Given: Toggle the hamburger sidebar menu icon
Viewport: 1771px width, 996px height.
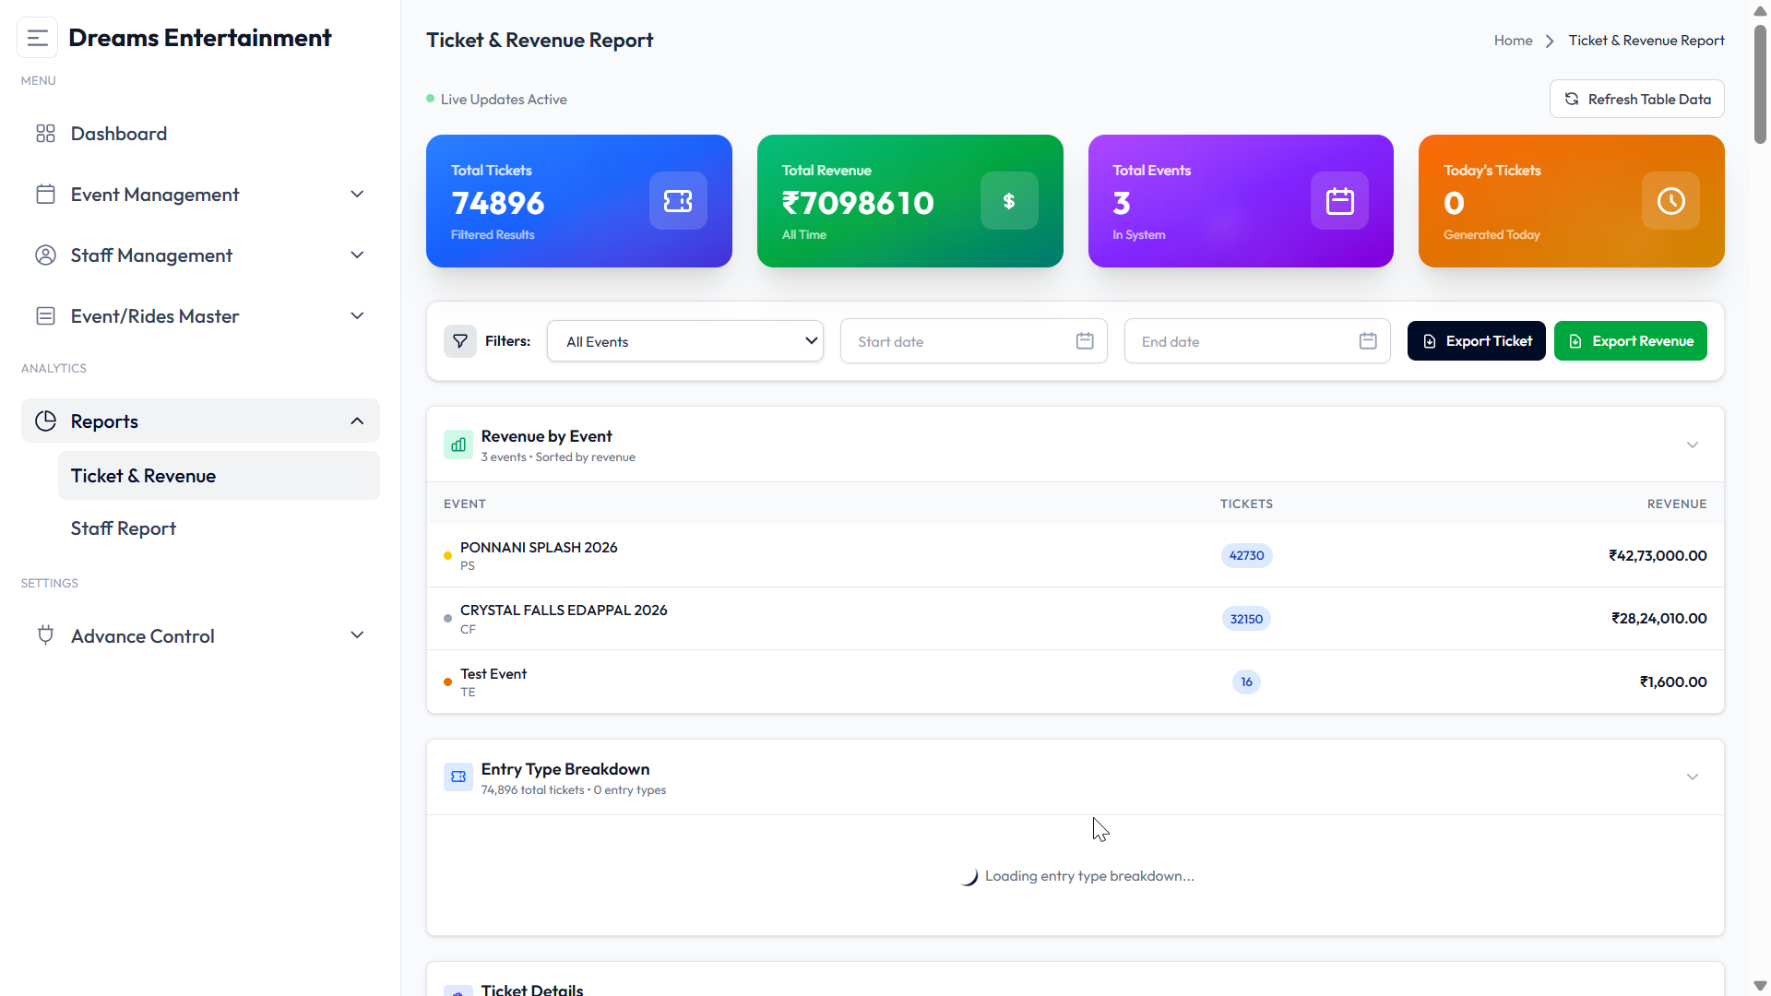Looking at the screenshot, I should 38,38.
